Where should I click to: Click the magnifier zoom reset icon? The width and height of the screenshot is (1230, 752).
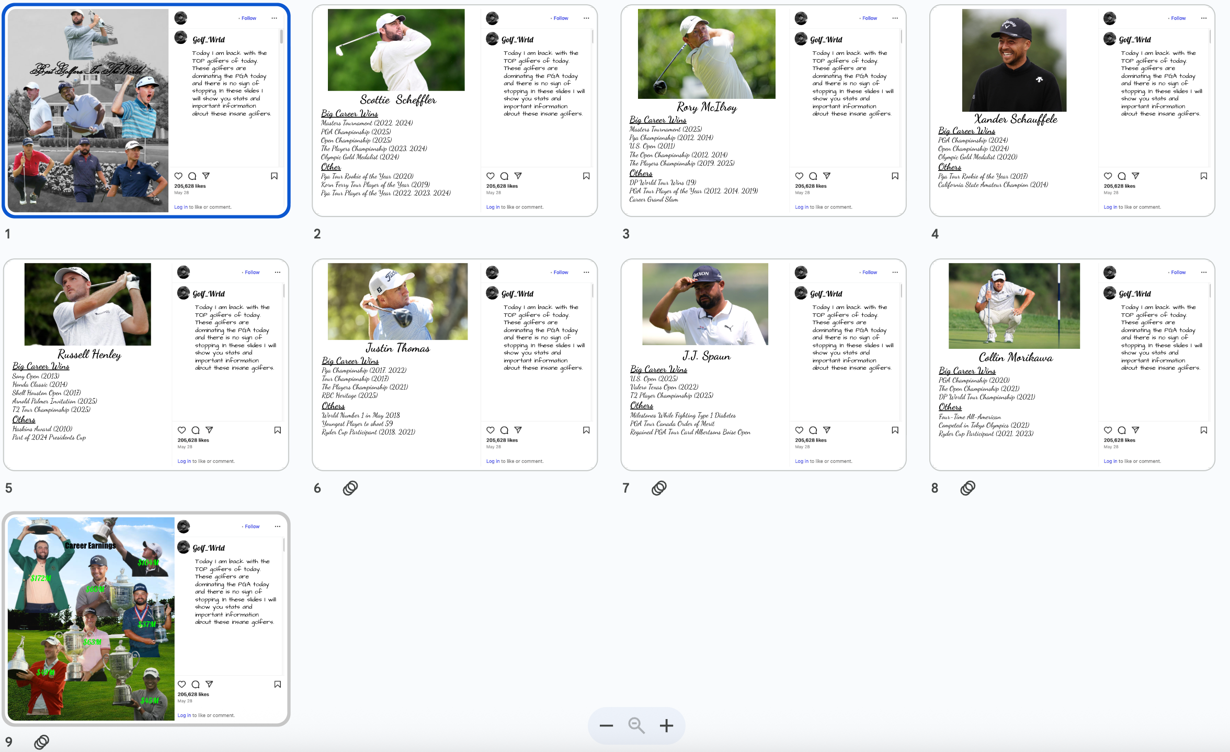coord(636,725)
